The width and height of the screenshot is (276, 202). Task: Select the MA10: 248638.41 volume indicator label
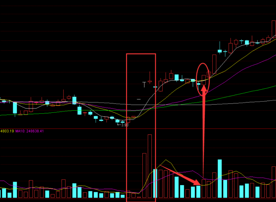pos(29,131)
